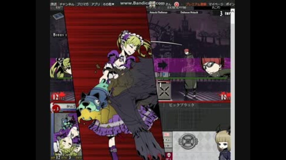Select the green-haired player portrait
This screenshot has height=160, width=286.
pyautogui.click(x=60, y=68)
